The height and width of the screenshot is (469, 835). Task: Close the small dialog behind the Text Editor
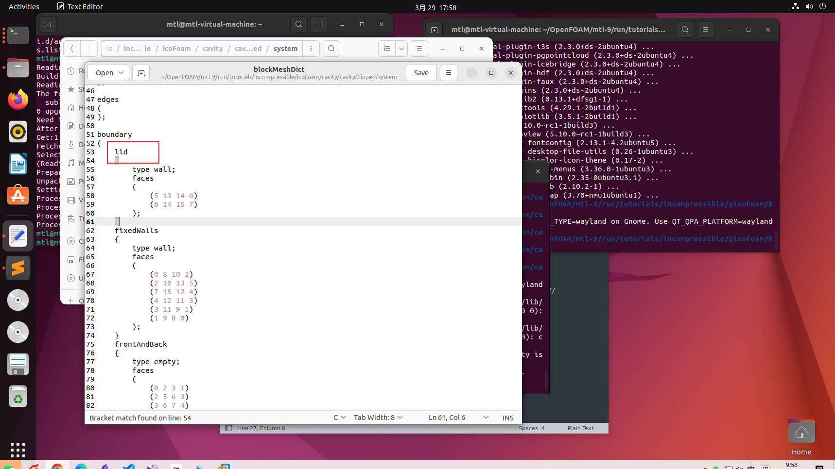[538, 171]
